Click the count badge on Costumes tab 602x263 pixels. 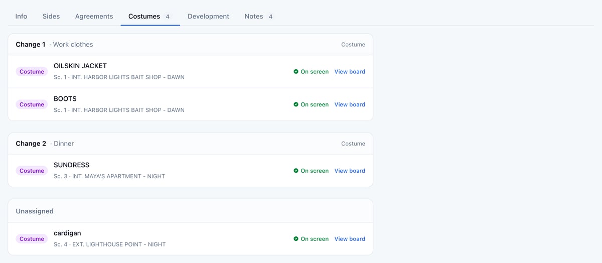coord(168,17)
